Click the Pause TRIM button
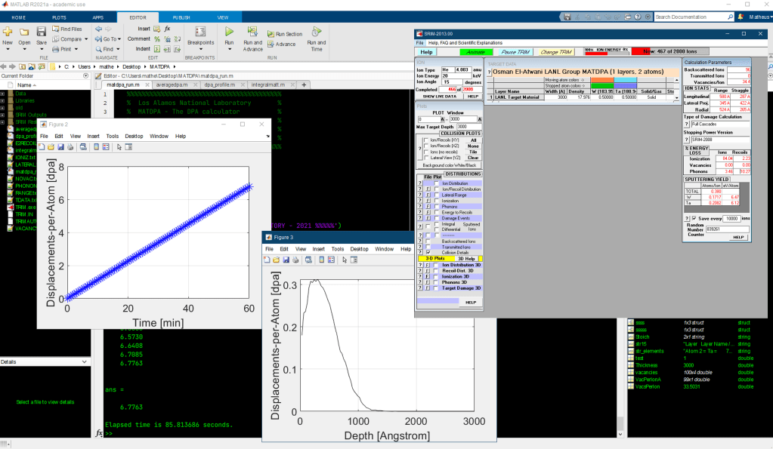 coord(514,51)
